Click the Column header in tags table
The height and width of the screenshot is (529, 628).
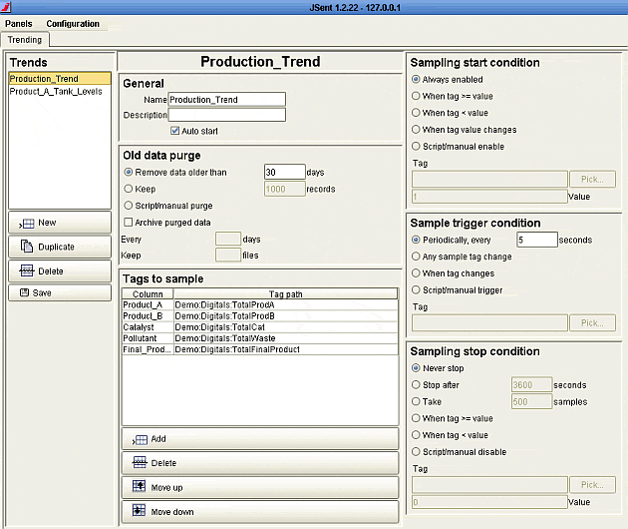[x=148, y=294]
